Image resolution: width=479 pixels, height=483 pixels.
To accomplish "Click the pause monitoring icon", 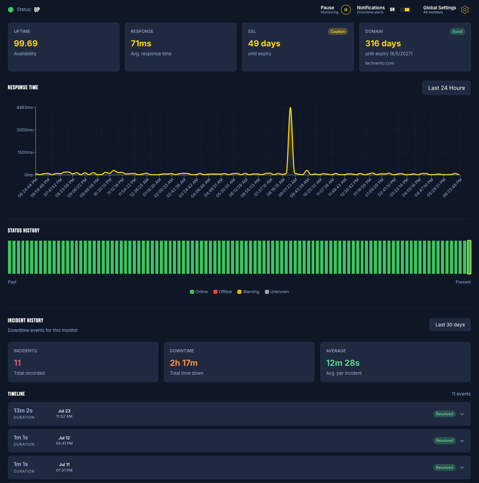I will pyautogui.click(x=346, y=10).
